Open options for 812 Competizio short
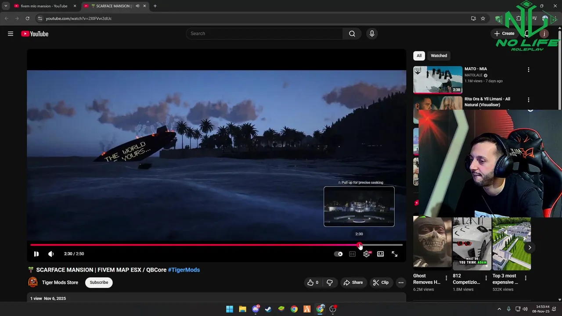Image resolution: width=562 pixels, height=316 pixels. click(486, 278)
